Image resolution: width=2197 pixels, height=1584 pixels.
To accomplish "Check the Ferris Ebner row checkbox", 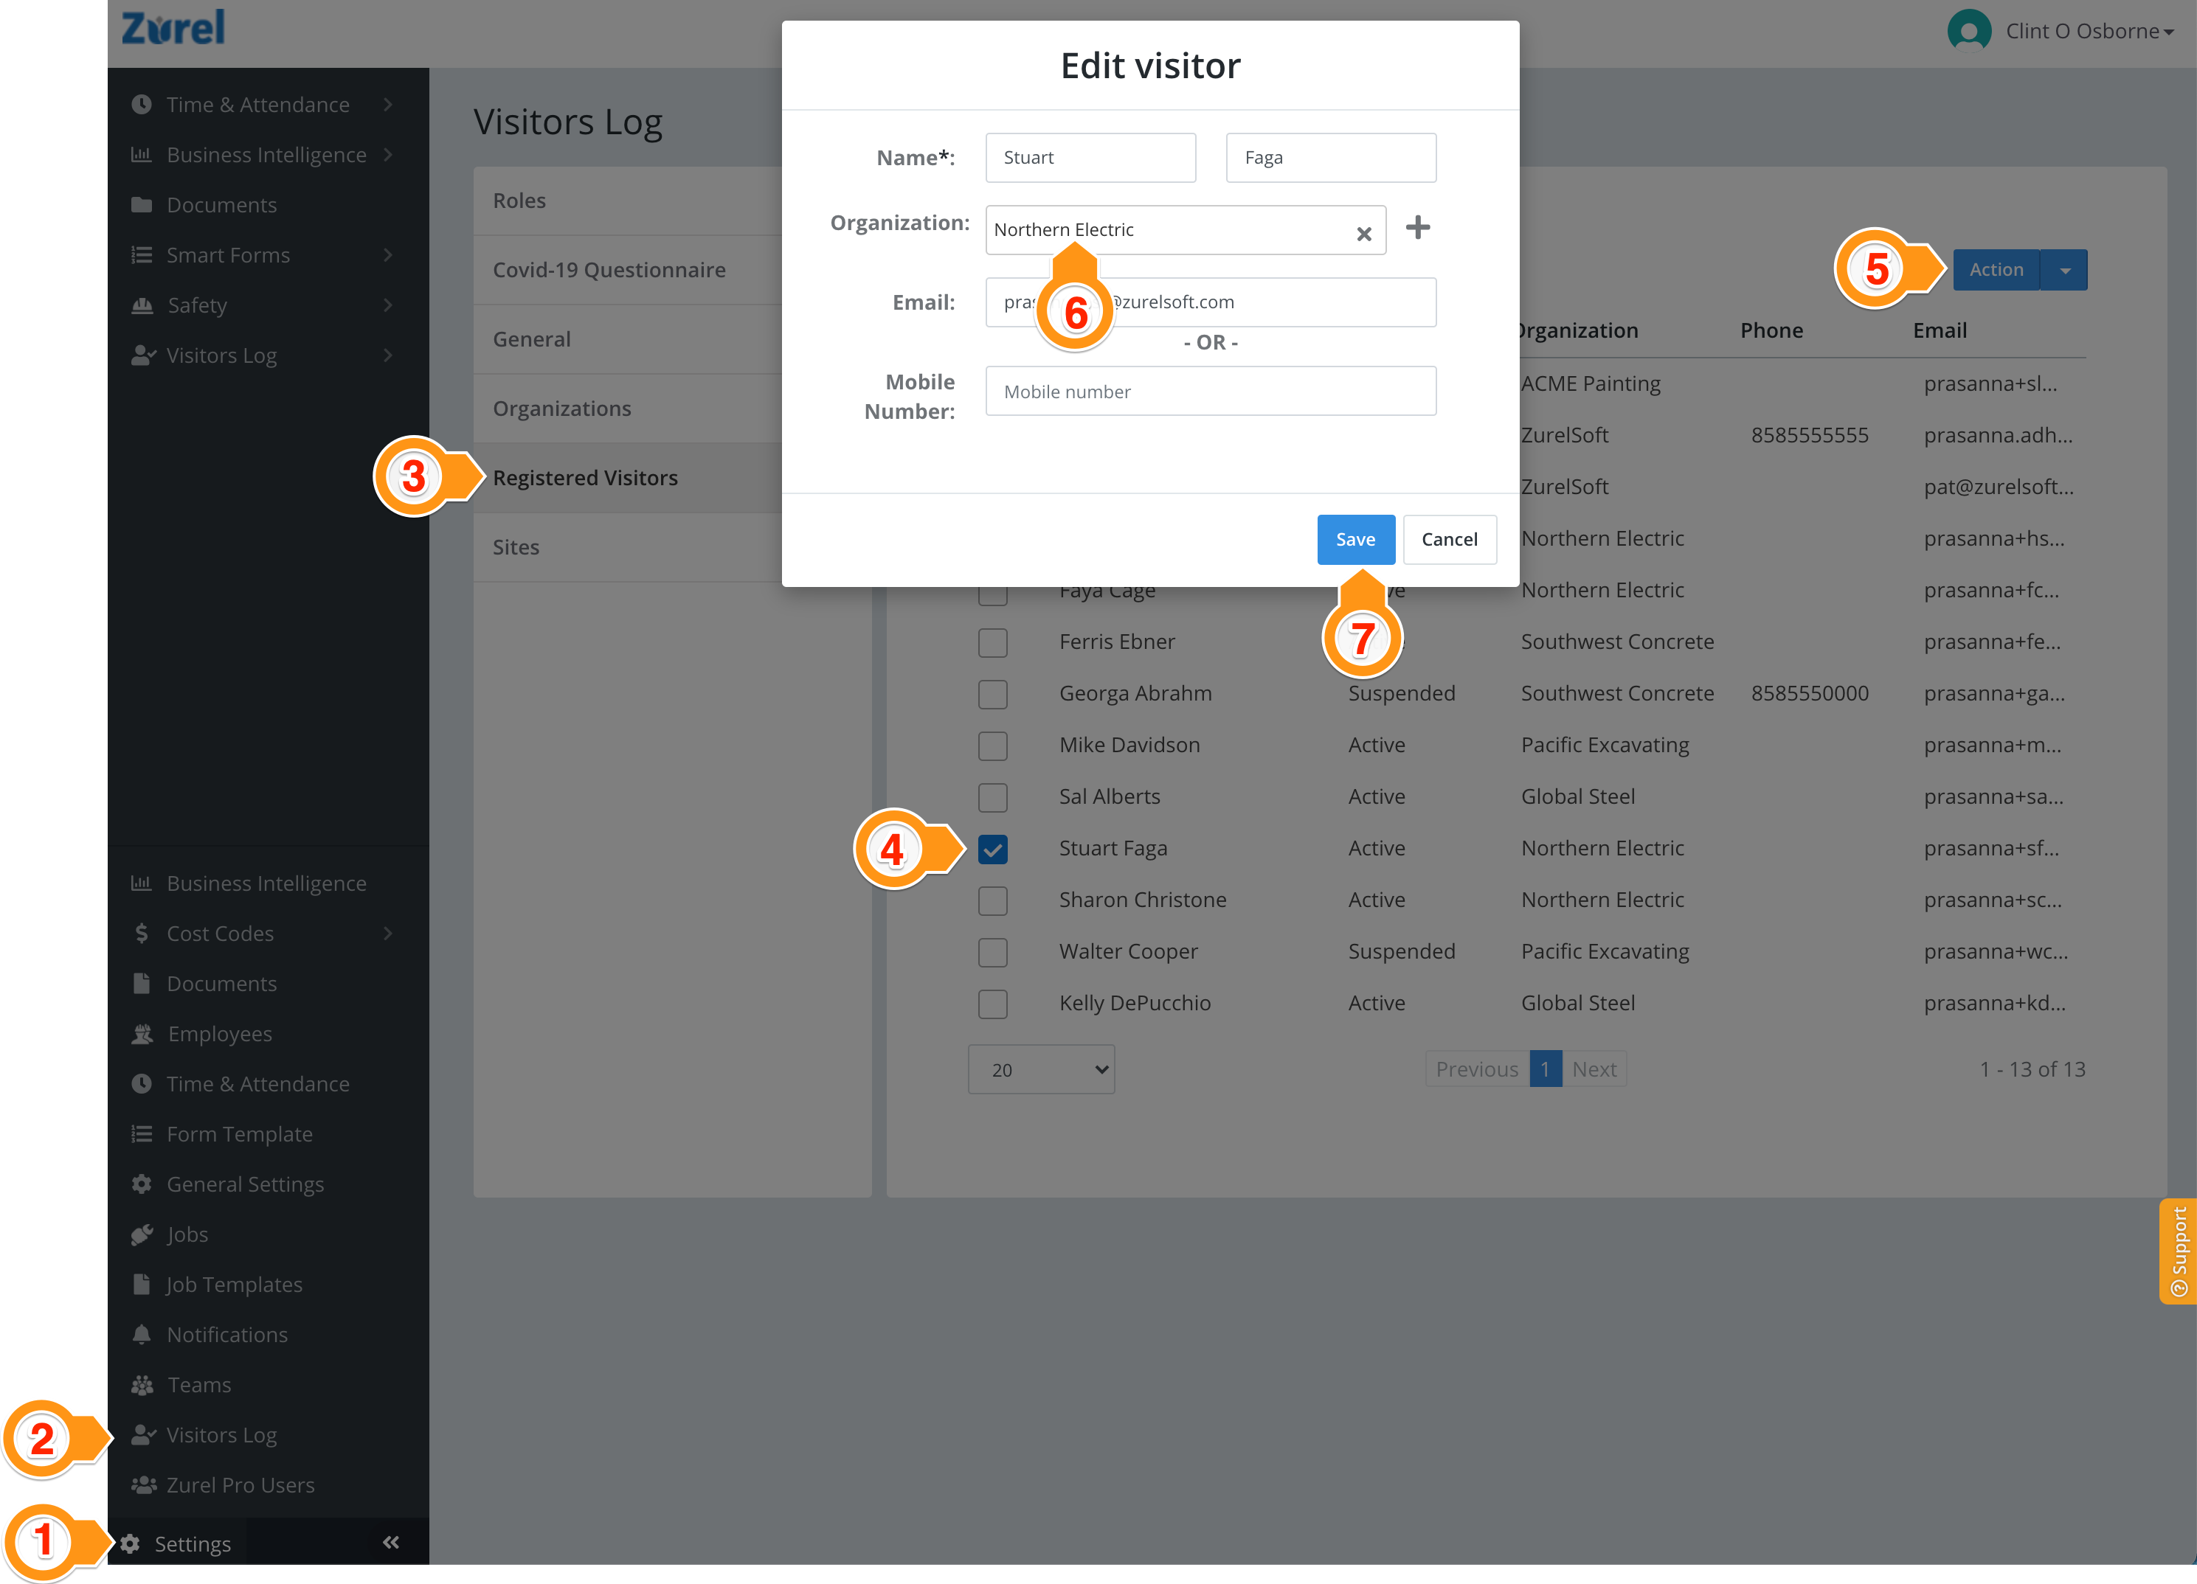I will (x=993, y=643).
